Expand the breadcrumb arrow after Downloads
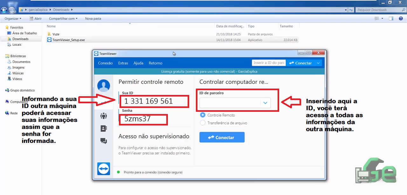This screenshot has height=195, width=407. click(x=72, y=10)
